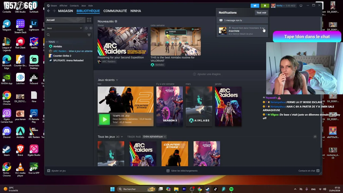343x193 pixels.
Task: Expand the Jeux category dropdown
Action: pos(64,28)
